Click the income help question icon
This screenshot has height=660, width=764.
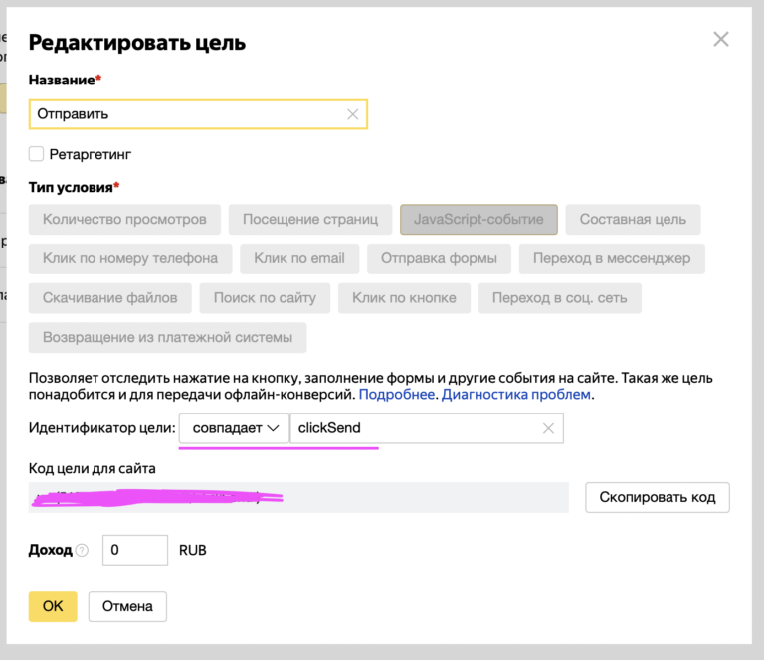tap(82, 551)
